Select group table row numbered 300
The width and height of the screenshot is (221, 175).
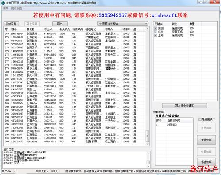(x=75, y=141)
